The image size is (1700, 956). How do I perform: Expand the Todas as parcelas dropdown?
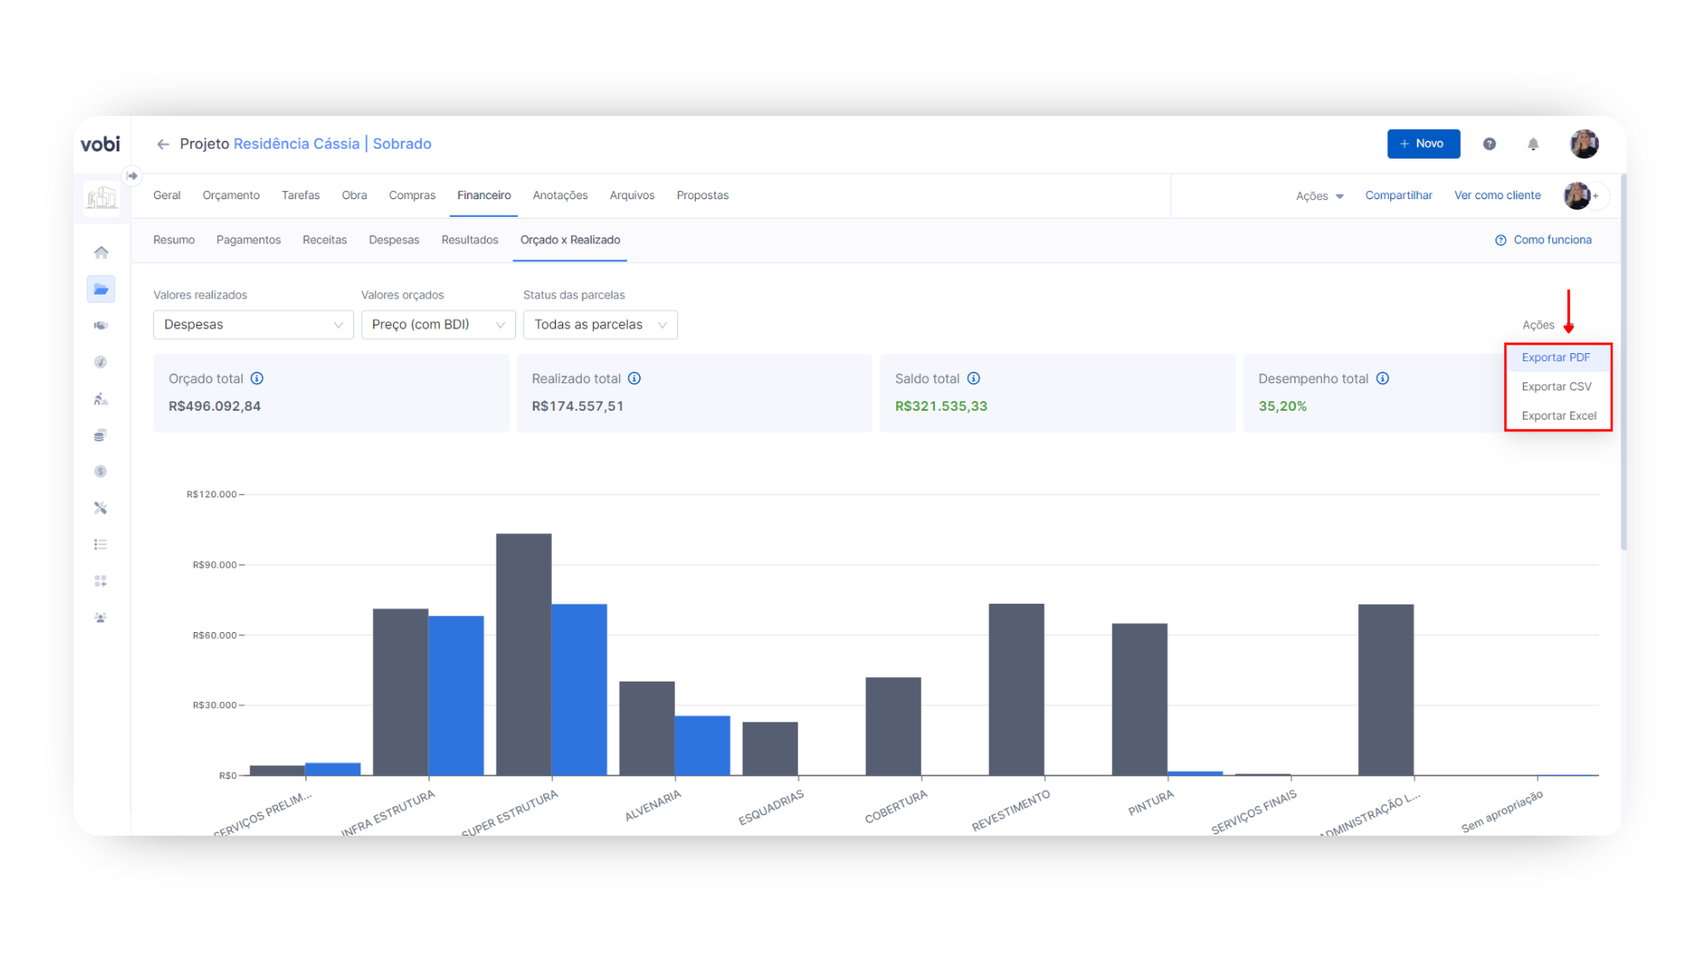point(600,325)
